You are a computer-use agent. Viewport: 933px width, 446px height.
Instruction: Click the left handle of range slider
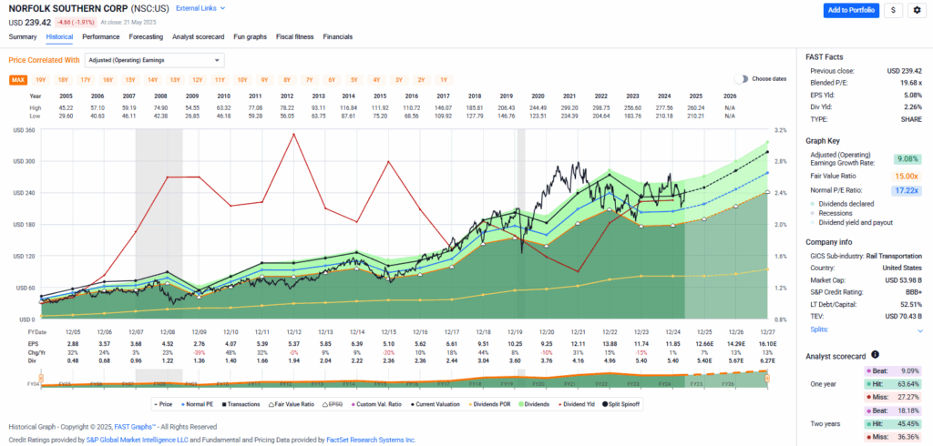pos(41,379)
